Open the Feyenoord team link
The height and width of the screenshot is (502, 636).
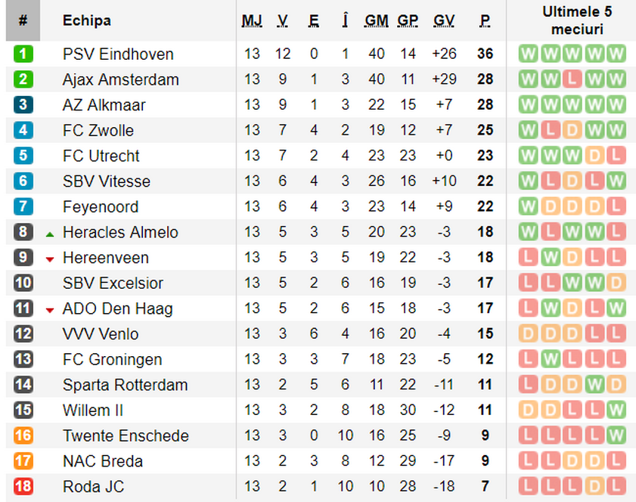101,207
